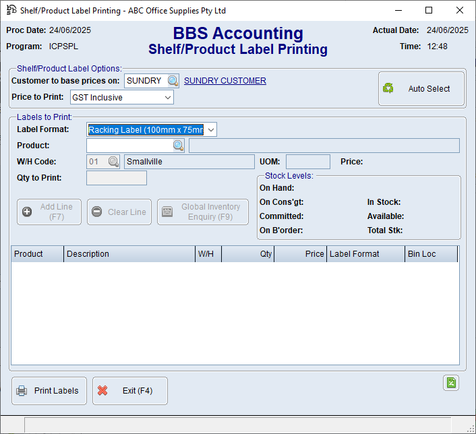476x434 pixels.
Task: Click into the Product input field
Action: [x=129, y=146]
